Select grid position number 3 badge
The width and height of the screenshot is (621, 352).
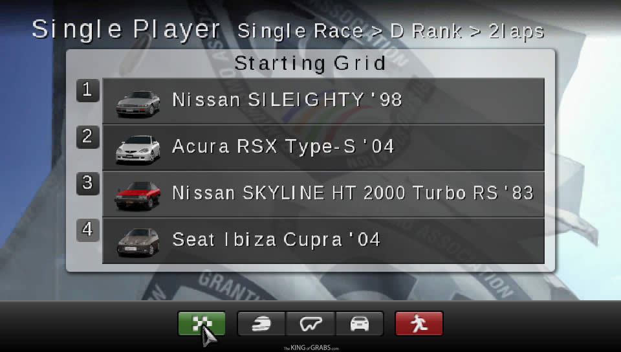coord(87,183)
